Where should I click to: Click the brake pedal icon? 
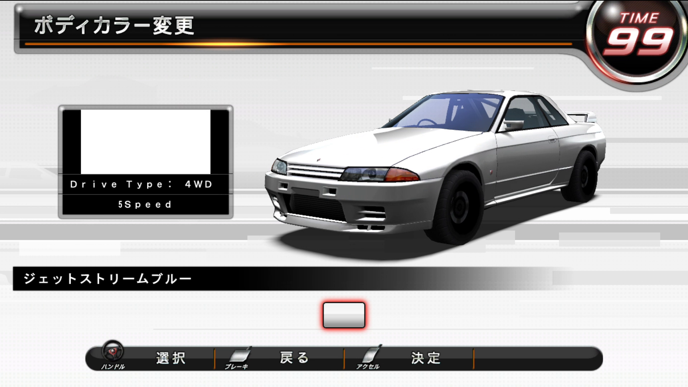click(x=240, y=354)
